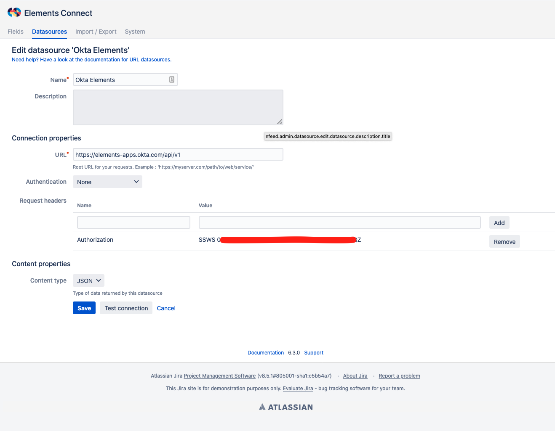Switch to the Fields tab

[x=16, y=32]
